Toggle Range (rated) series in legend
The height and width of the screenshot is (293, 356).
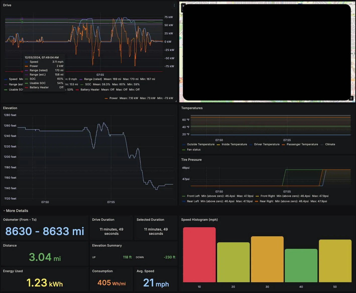point(93,79)
